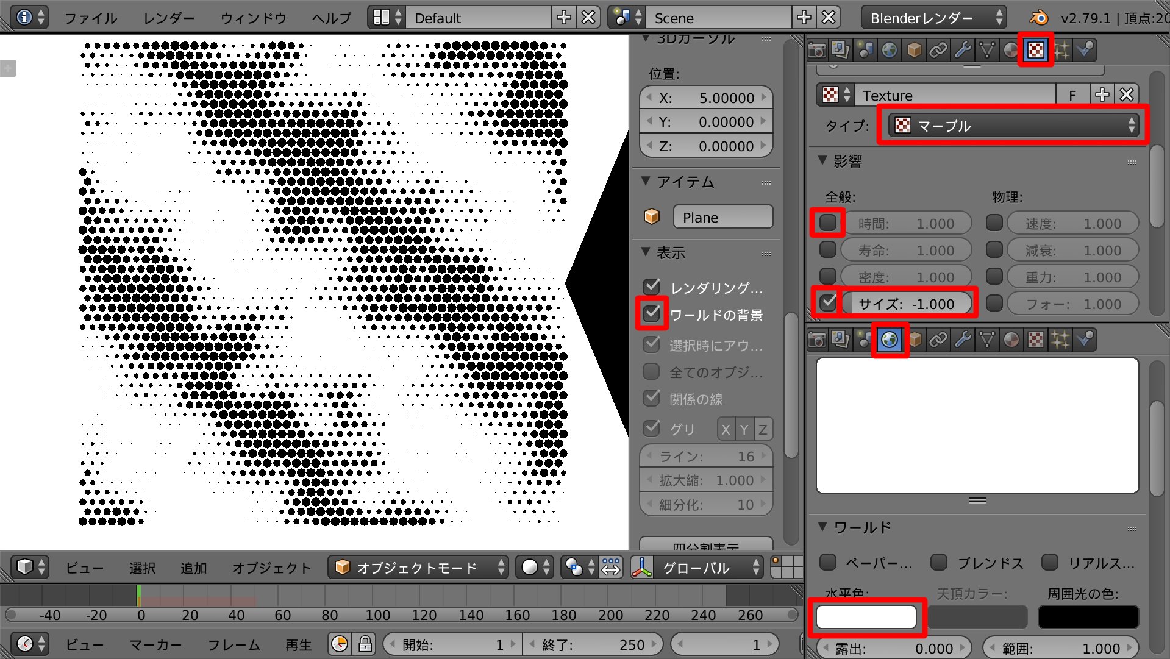Select the Object tab in upper properties panel
Viewport: 1170px width, 659px height.
tap(914, 50)
